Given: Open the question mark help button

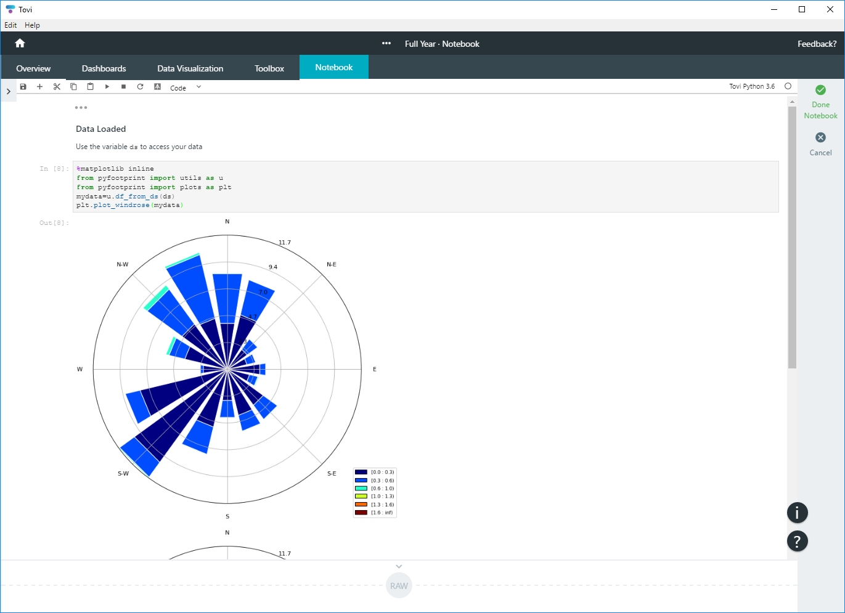Looking at the screenshot, I should pos(797,542).
